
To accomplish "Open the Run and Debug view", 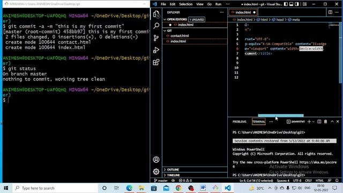I will [156, 50].
